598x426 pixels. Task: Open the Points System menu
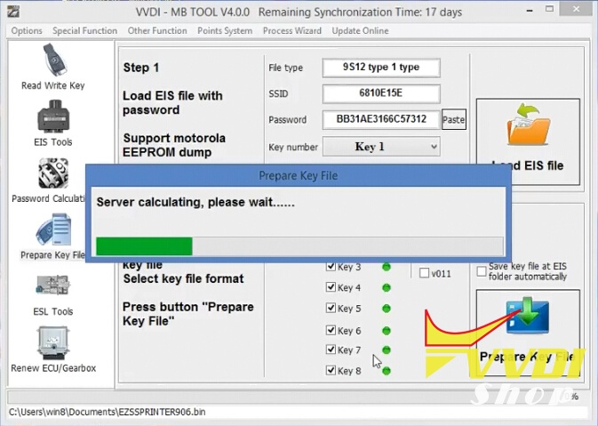225,30
